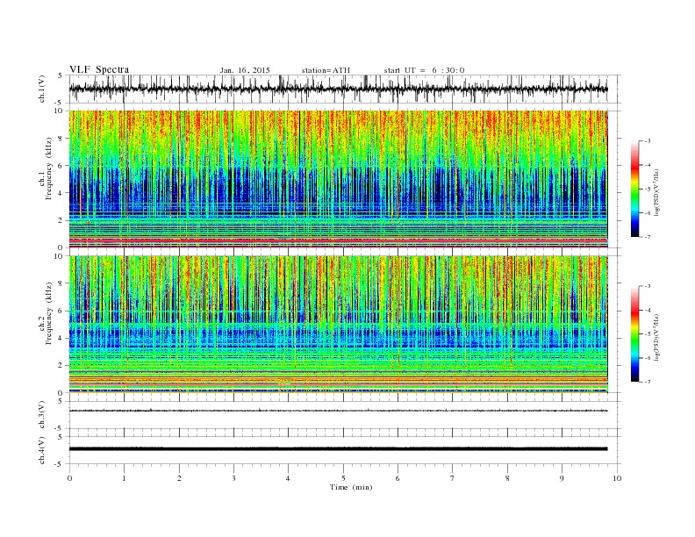Screen dimensions: 695x537
Task: Click the "station=ATH" label
Action: click(326, 70)
